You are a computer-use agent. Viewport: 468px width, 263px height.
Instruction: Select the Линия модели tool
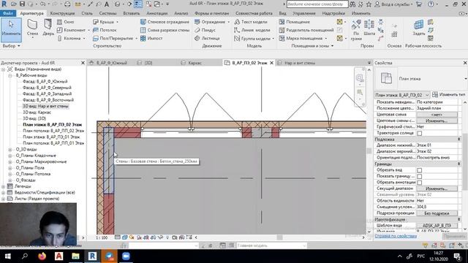252,30
